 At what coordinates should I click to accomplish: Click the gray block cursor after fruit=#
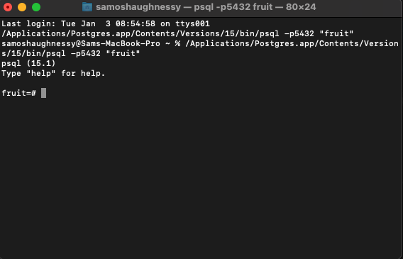pos(44,93)
